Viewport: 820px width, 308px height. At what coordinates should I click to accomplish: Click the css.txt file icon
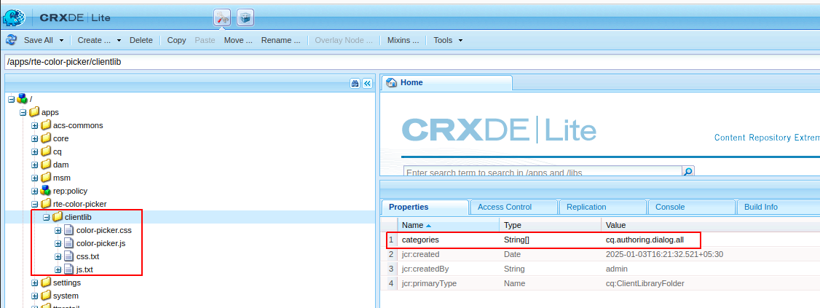68,256
